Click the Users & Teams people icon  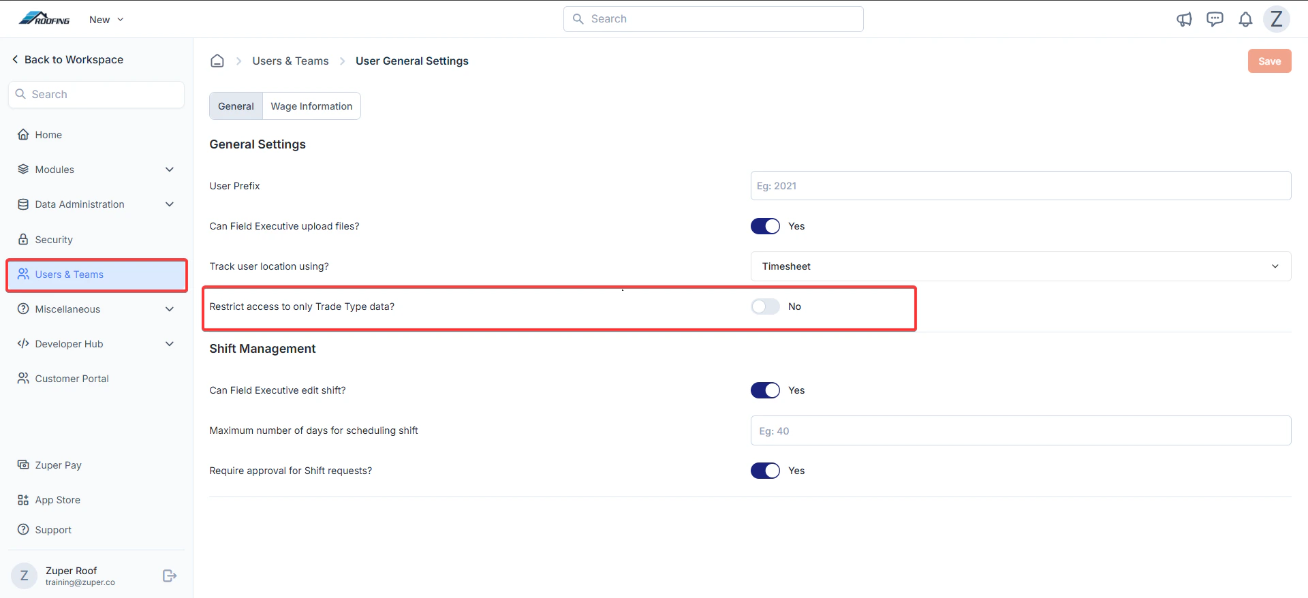[23, 274]
